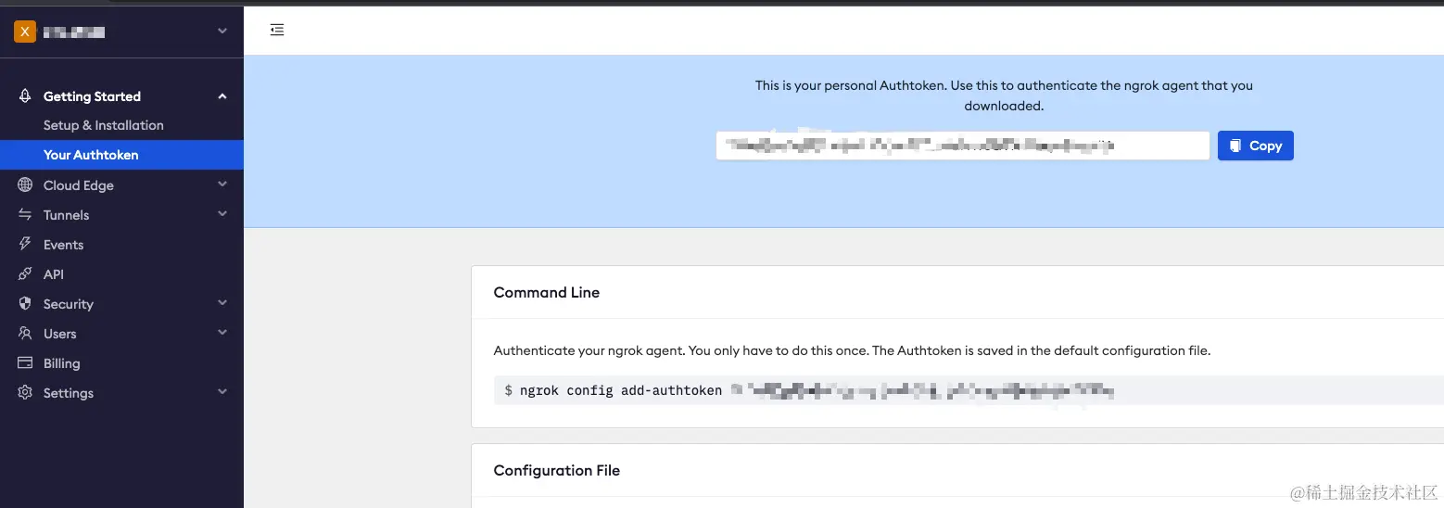Collapse the Getting Started section chevron
1444x508 pixels.
coord(222,96)
